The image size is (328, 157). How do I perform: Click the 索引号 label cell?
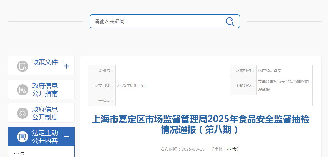click(102, 70)
